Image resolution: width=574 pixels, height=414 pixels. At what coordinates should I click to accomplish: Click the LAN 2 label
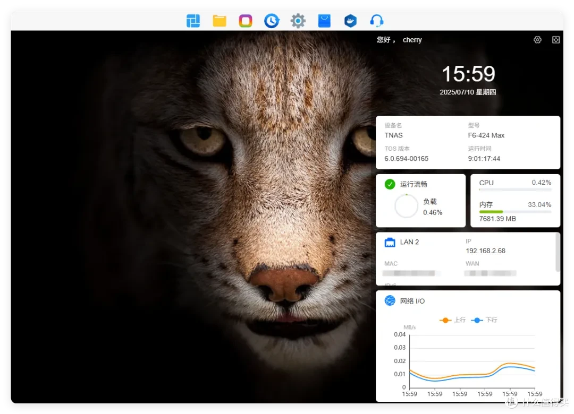(409, 242)
